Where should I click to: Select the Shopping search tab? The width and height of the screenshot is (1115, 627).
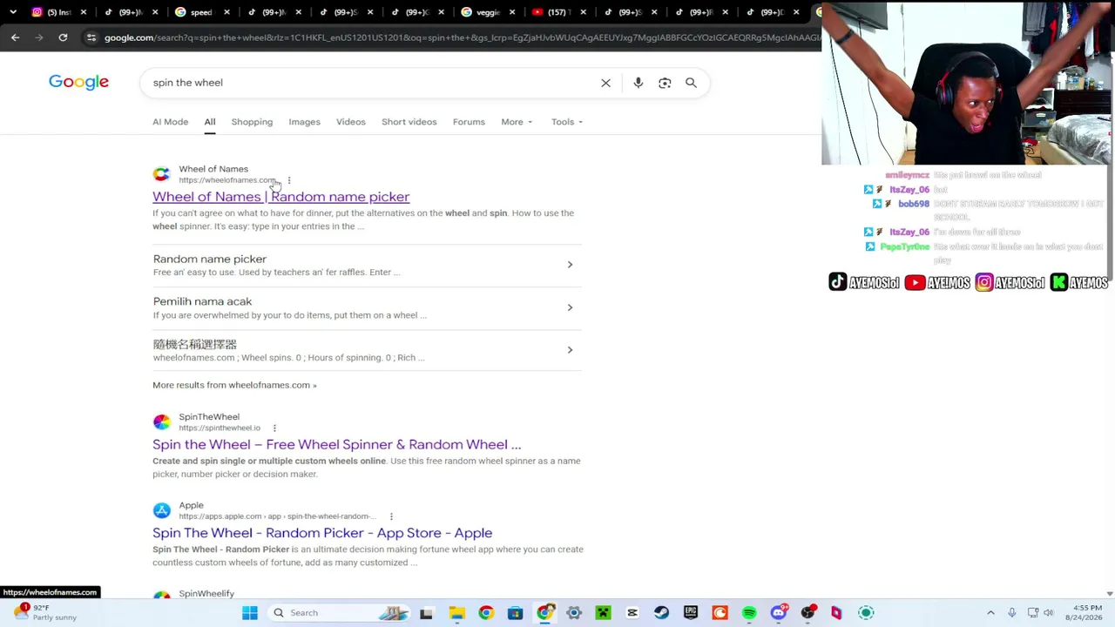252,122
